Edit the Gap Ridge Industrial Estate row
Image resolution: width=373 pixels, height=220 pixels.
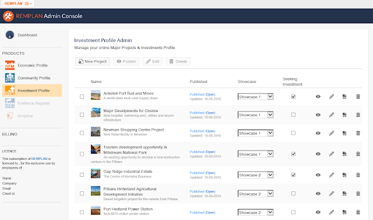pyautogui.click(x=332, y=175)
